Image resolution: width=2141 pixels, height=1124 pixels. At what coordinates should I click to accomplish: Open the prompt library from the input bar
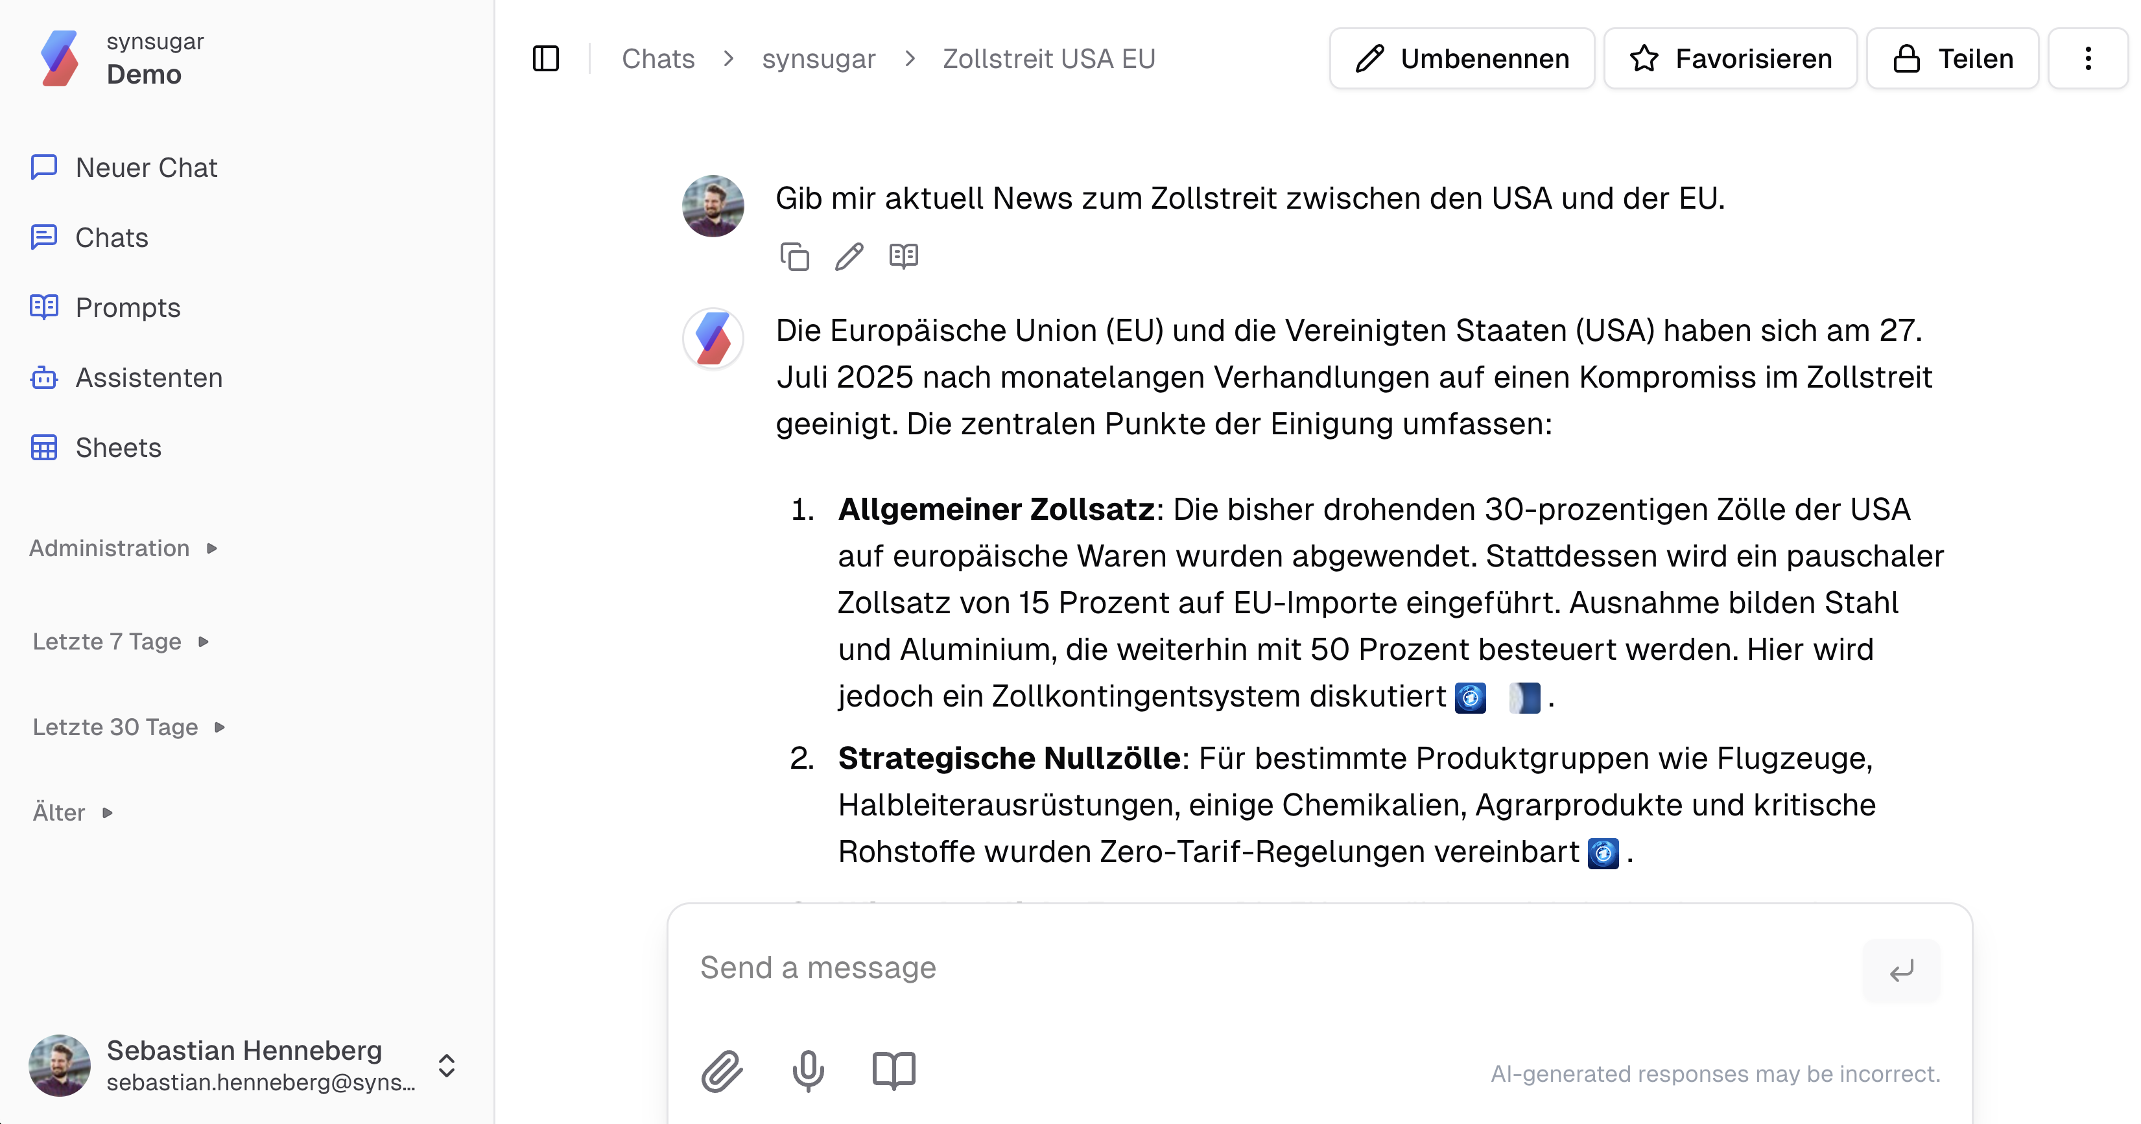[893, 1071]
